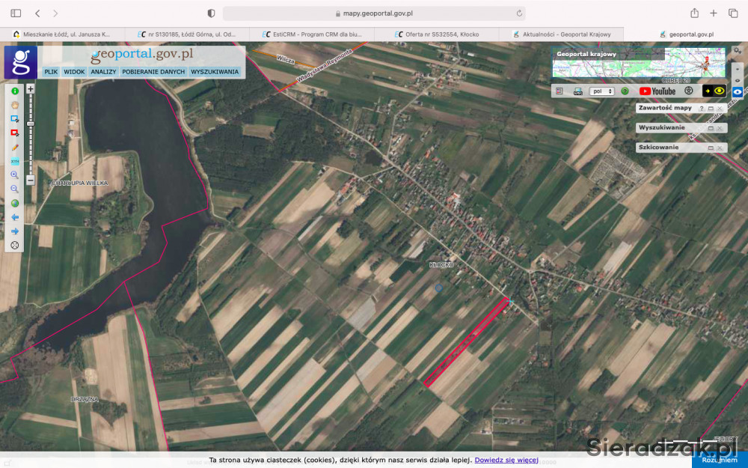Click the green help question mark
Viewport: 748px width, 468px height.
625,91
